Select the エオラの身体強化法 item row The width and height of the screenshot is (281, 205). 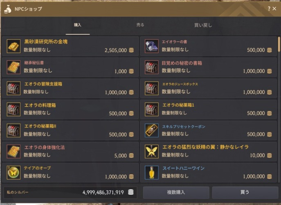pos(70,151)
